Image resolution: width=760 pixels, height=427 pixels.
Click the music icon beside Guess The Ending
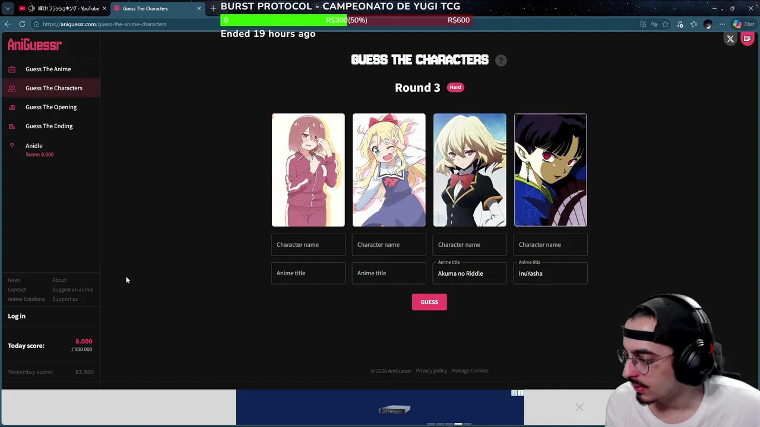pos(12,126)
